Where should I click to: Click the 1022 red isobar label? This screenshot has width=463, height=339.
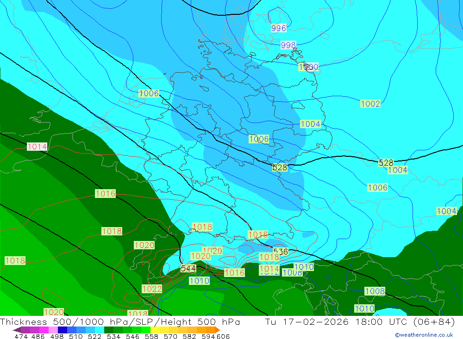[x=152, y=289]
